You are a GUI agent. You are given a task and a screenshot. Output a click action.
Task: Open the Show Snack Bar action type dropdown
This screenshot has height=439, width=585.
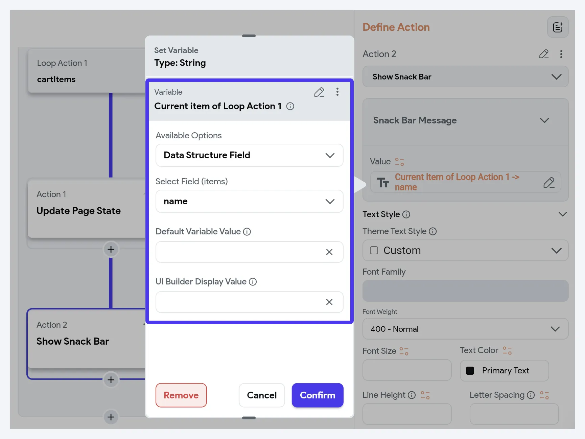tap(465, 77)
